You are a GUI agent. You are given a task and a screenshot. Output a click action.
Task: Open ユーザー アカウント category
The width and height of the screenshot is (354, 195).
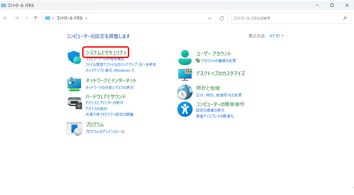(214, 53)
